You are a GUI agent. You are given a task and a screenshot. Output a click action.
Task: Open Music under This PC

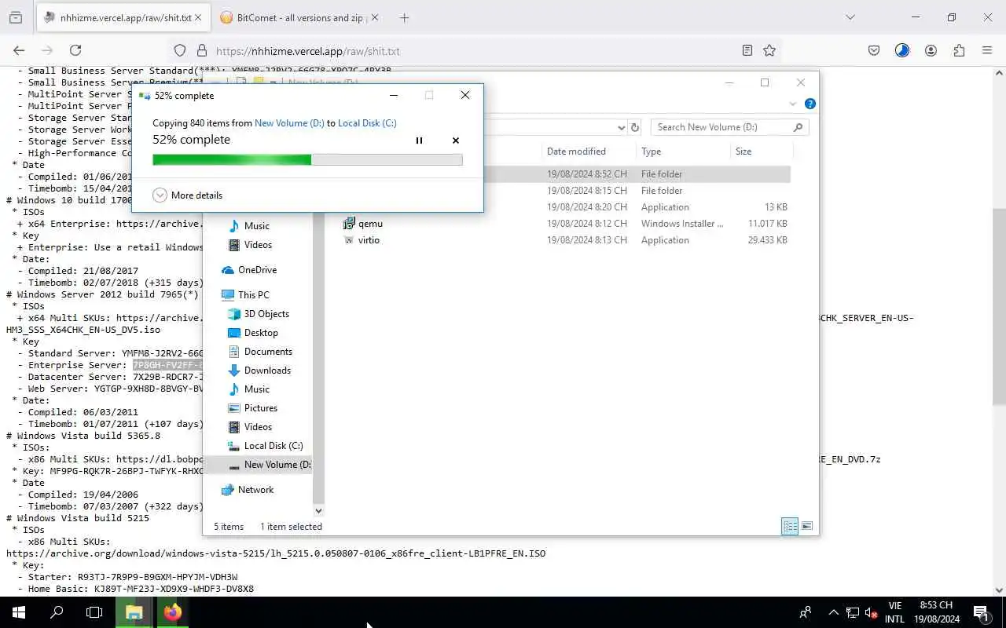click(x=256, y=389)
